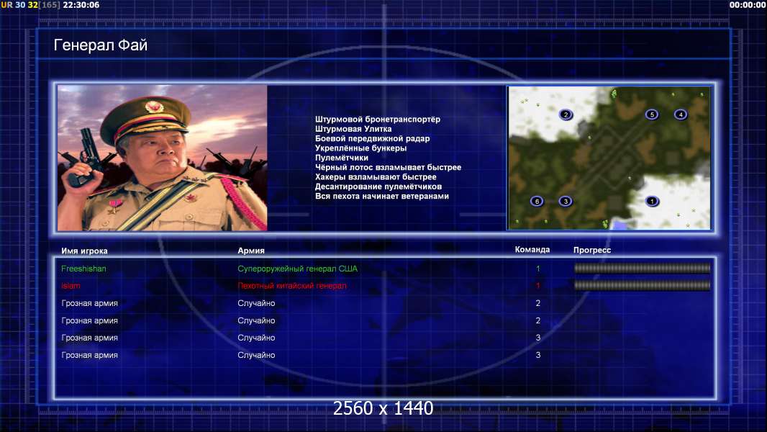
Task: Click islam's loading progress bar
Action: (642, 285)
